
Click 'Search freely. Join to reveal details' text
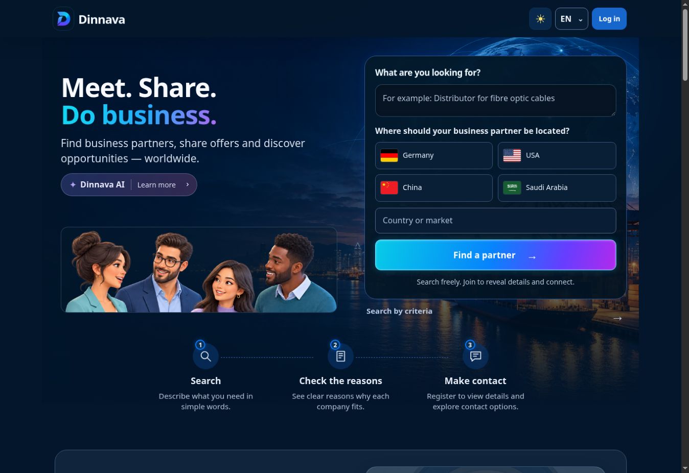coord(495,282)
